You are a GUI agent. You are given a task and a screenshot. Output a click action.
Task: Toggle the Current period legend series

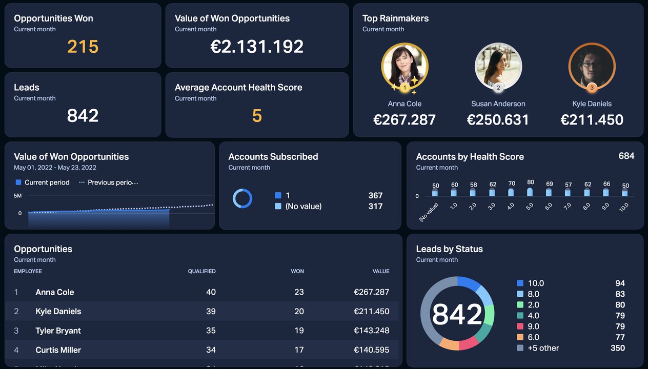tap(43, 182)
